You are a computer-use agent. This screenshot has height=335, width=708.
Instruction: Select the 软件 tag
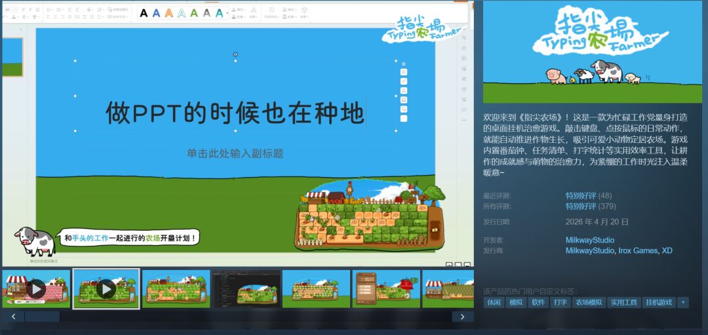(x=538, y=302)
